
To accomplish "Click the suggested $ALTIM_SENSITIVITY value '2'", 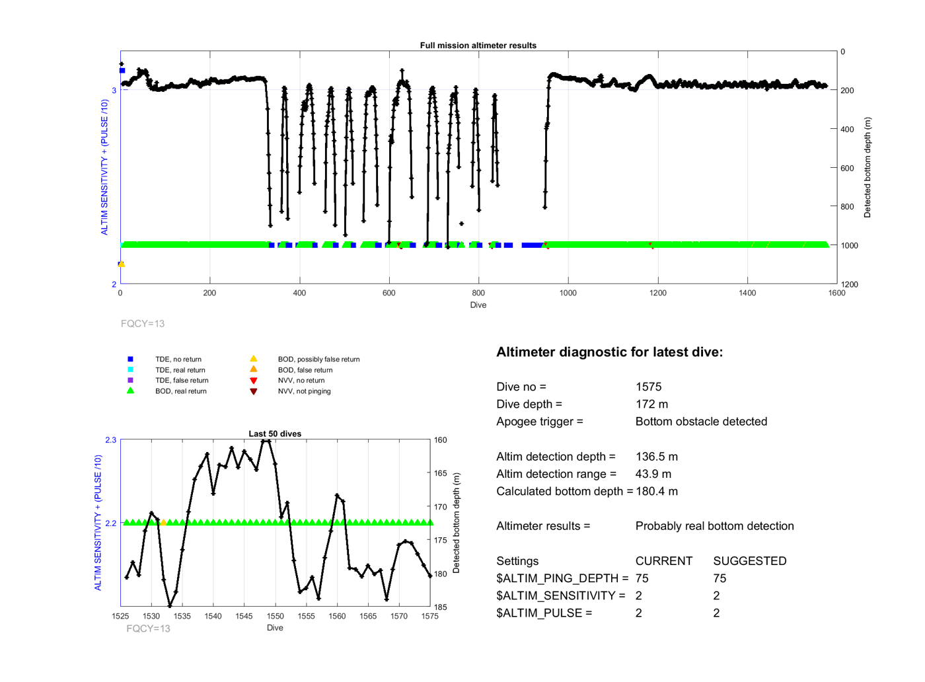I will [x=716, y=596].
